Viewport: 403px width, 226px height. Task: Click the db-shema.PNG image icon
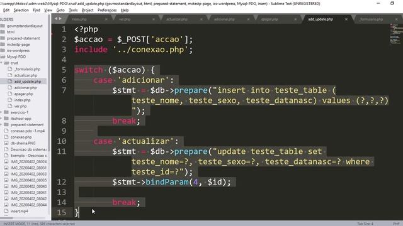6,143
